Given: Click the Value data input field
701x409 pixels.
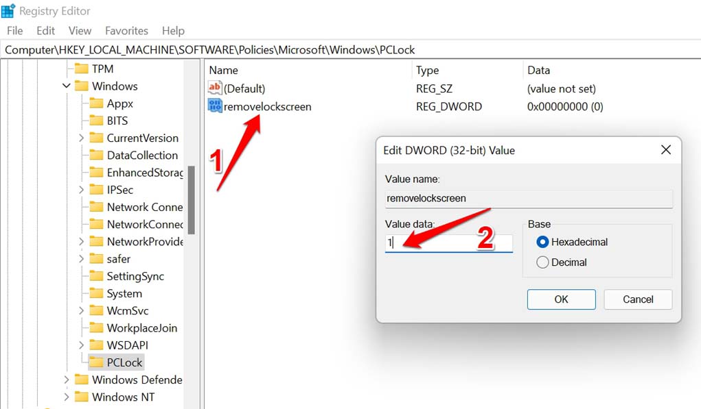Looking at the screenshot, I should click(449, 243).
